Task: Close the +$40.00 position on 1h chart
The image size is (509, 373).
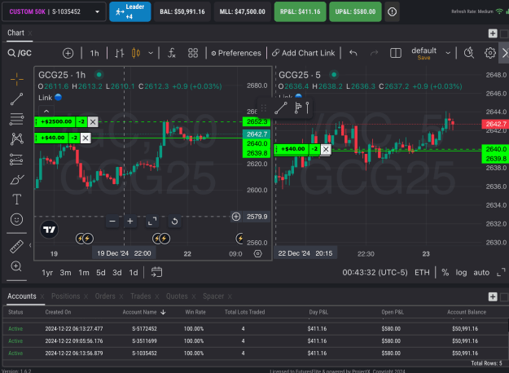Action: [86, 138]
